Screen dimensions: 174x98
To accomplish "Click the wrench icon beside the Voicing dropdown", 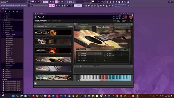I will (128, 49).
